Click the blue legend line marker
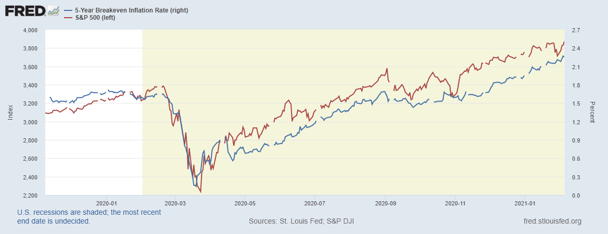This screenshot has width=608, height=234. [x=68, y=11]
